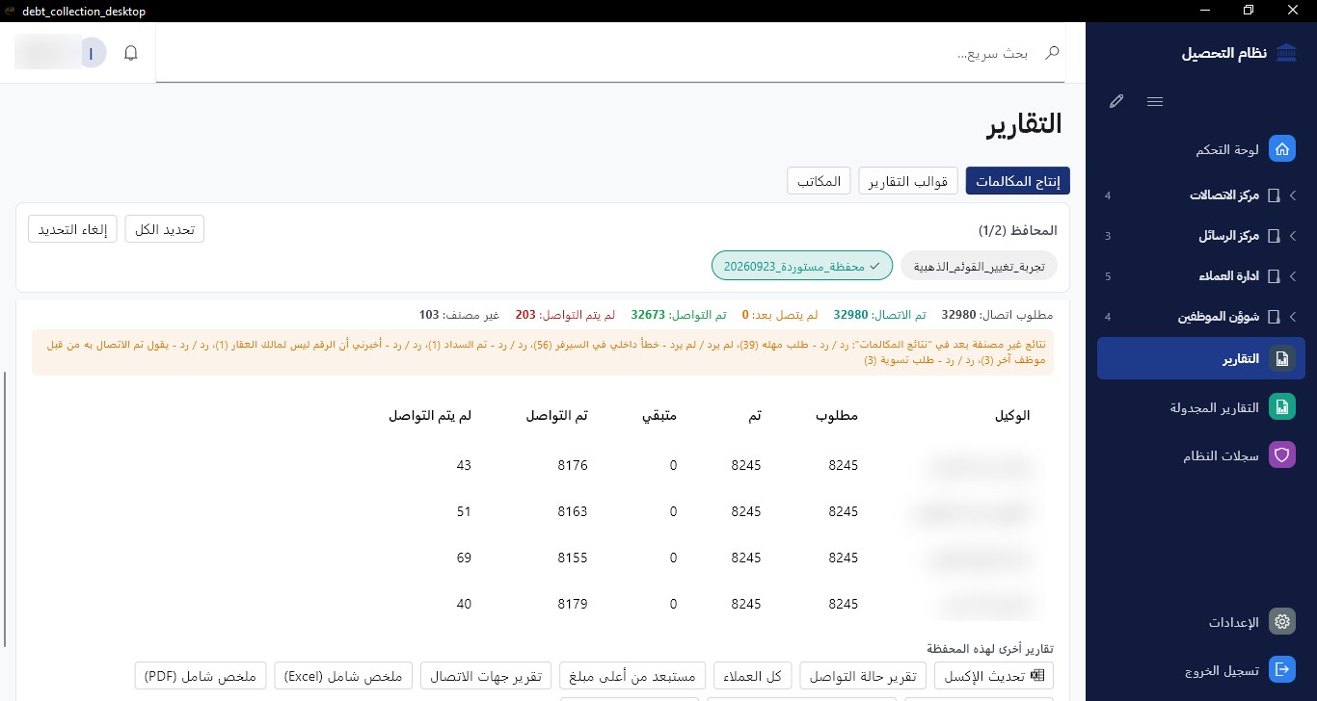
Task: Click the مطلوب اتصال: 32980 statistic
Action: pos(998,315)
